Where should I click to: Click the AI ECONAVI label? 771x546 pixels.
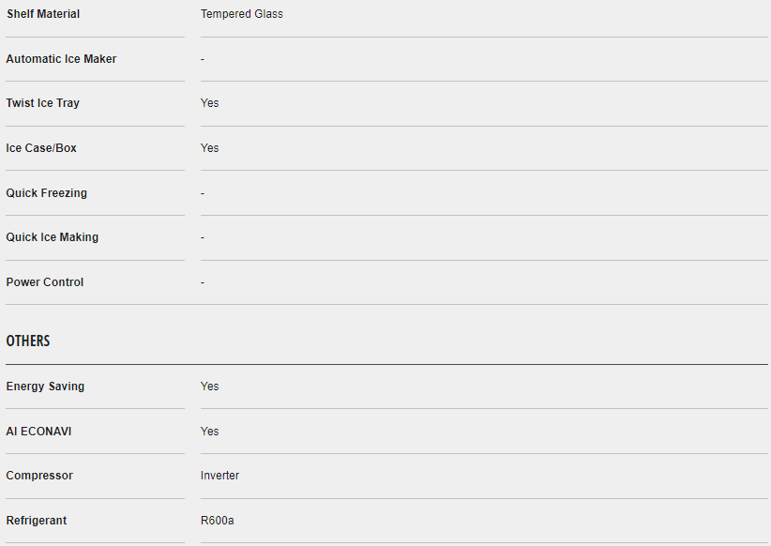click(38, 432)
